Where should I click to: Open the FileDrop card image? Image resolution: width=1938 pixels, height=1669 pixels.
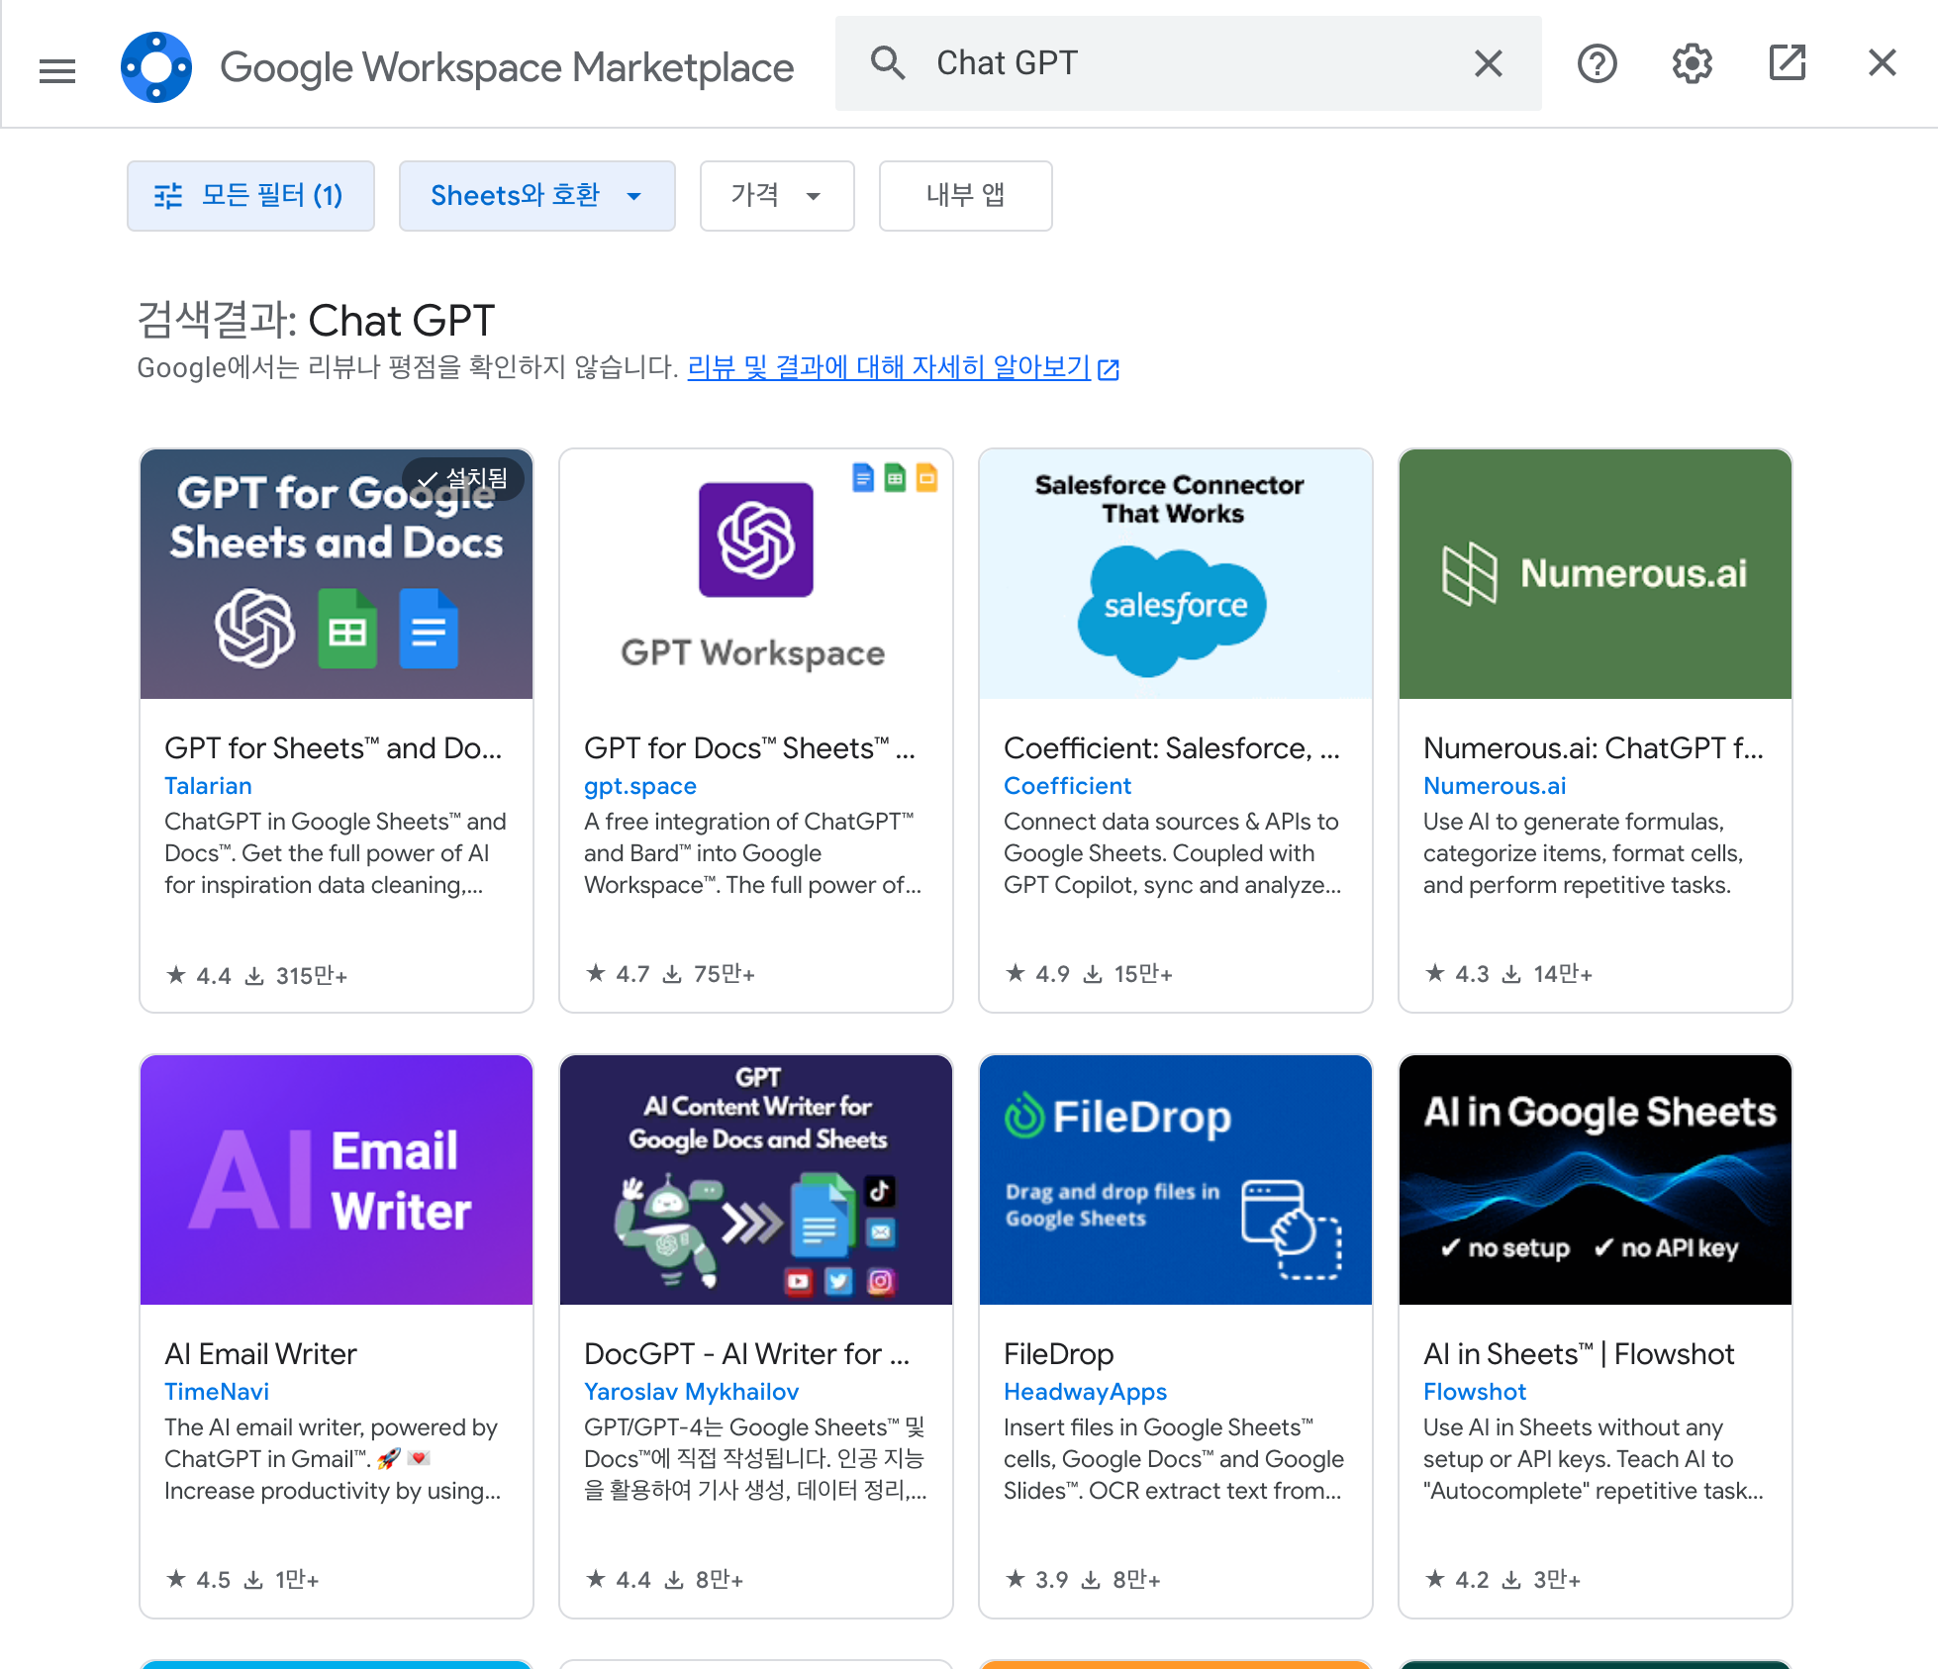pos(1176,1180)
